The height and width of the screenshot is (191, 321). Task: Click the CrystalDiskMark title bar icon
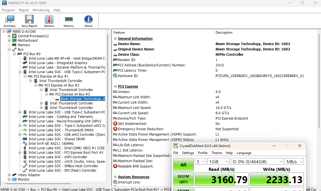pos(176,146)
